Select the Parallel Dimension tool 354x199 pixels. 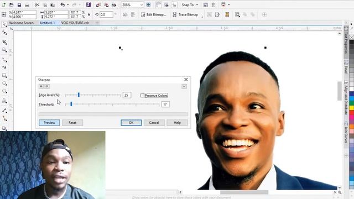[x=4, y=111]
